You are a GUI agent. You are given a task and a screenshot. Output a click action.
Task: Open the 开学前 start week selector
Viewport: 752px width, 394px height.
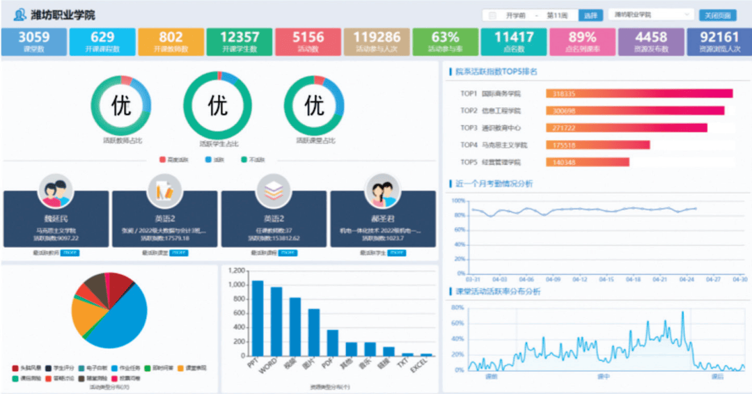pyautogui.click(x=516, y=15)
